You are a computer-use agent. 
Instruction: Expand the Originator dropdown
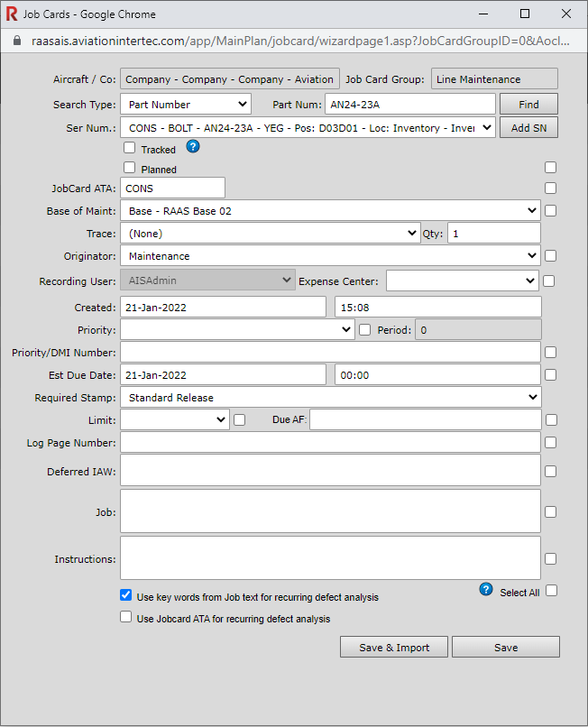point(330,256)
